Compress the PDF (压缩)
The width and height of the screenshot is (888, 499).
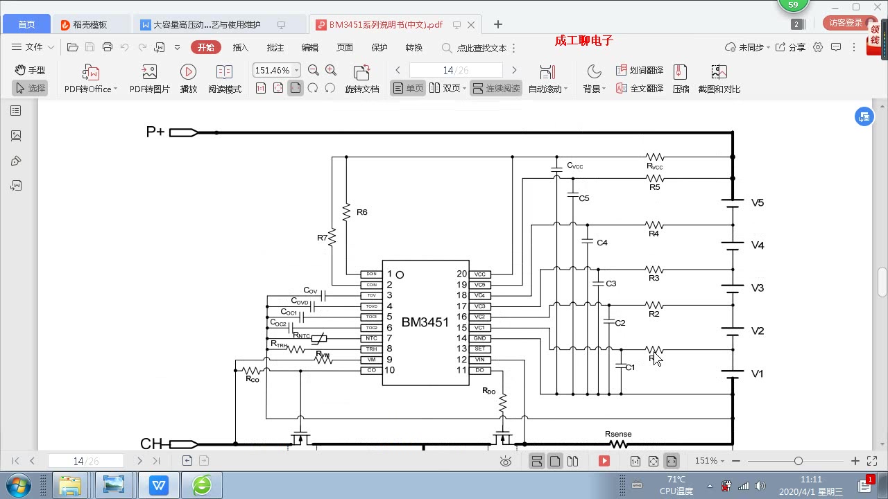(x=681, y=79)
